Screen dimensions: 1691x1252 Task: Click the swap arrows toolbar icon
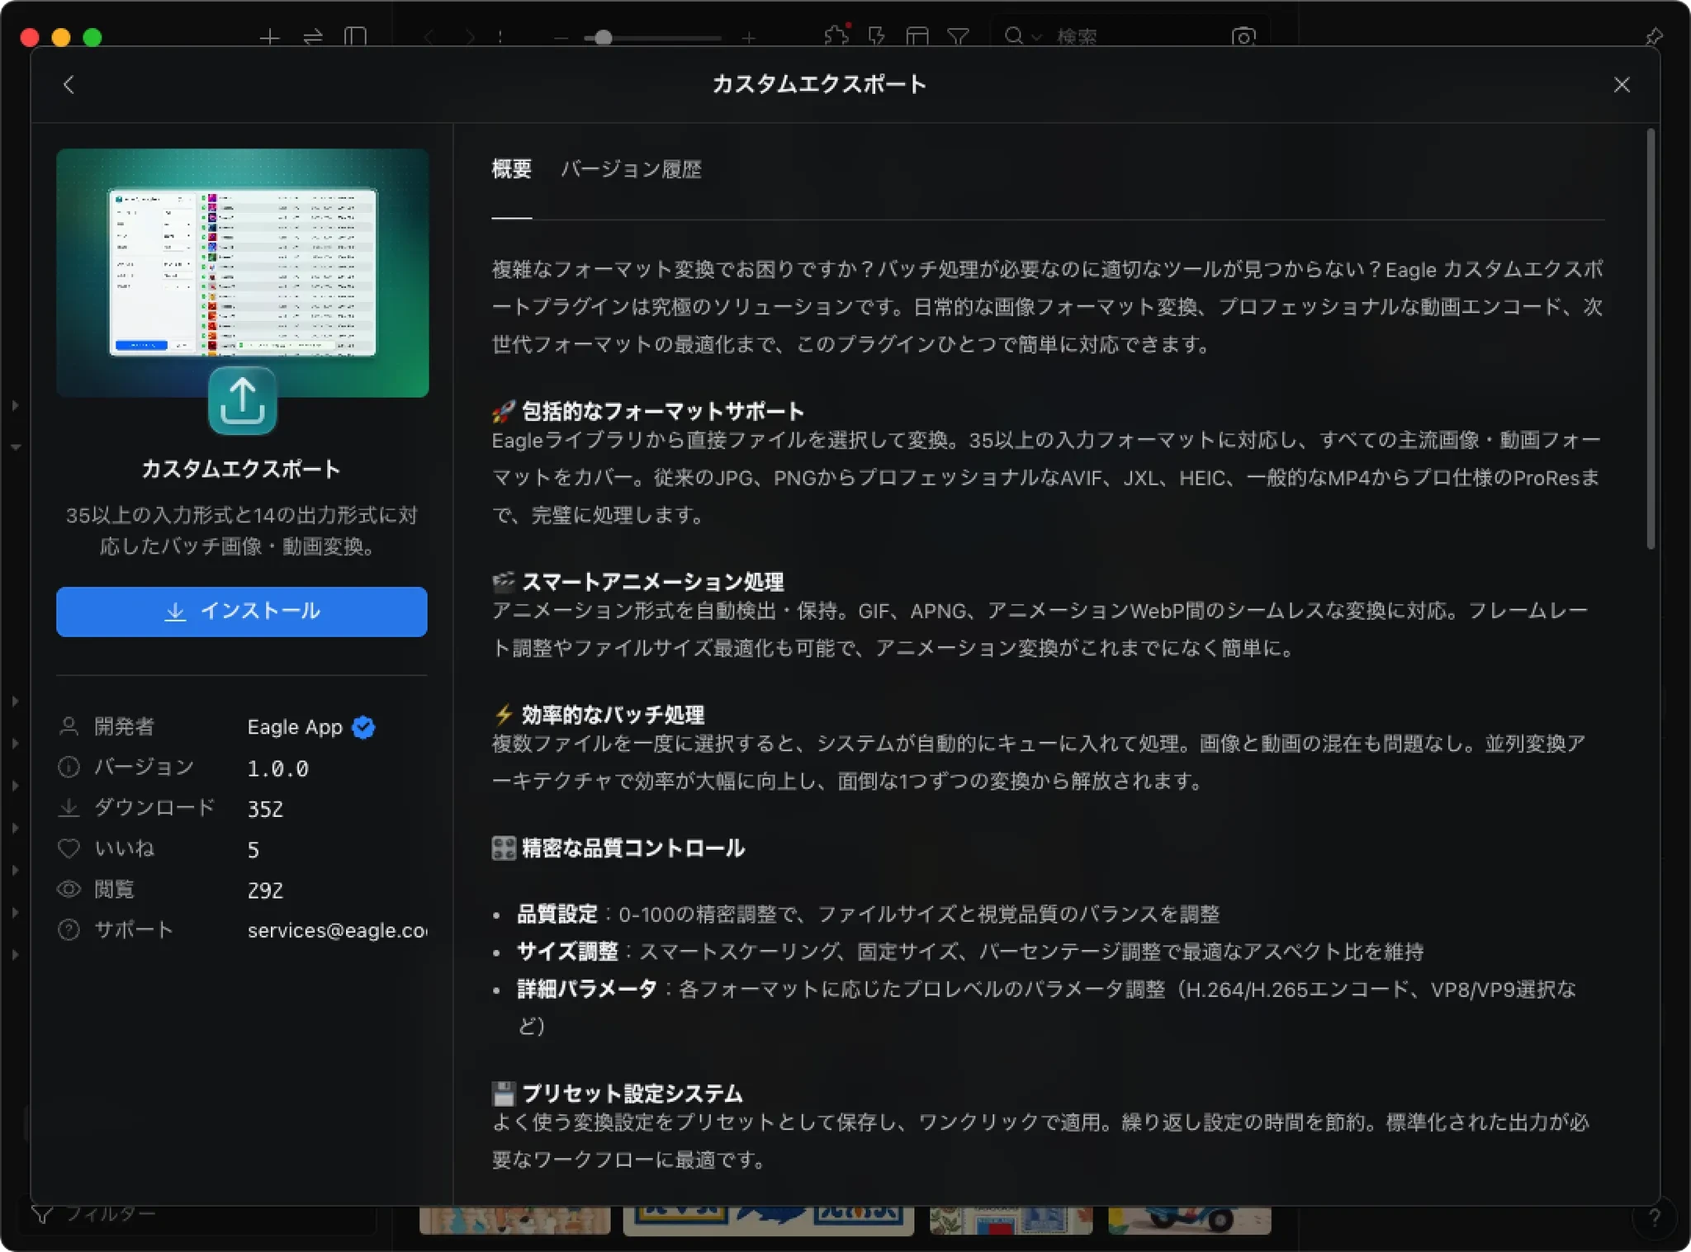tap(313, 37)
